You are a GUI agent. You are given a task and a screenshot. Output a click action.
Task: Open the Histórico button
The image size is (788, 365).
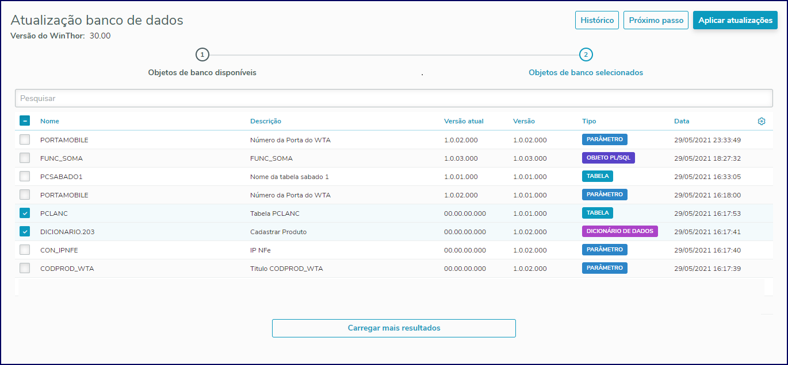[x=597, y=20]
